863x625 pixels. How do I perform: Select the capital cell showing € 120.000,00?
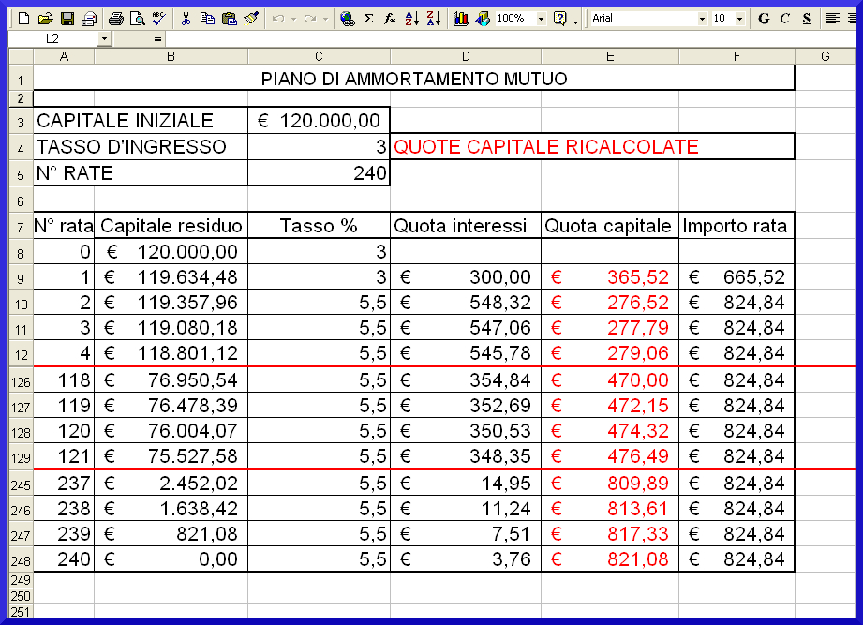[x=319, y=121]
